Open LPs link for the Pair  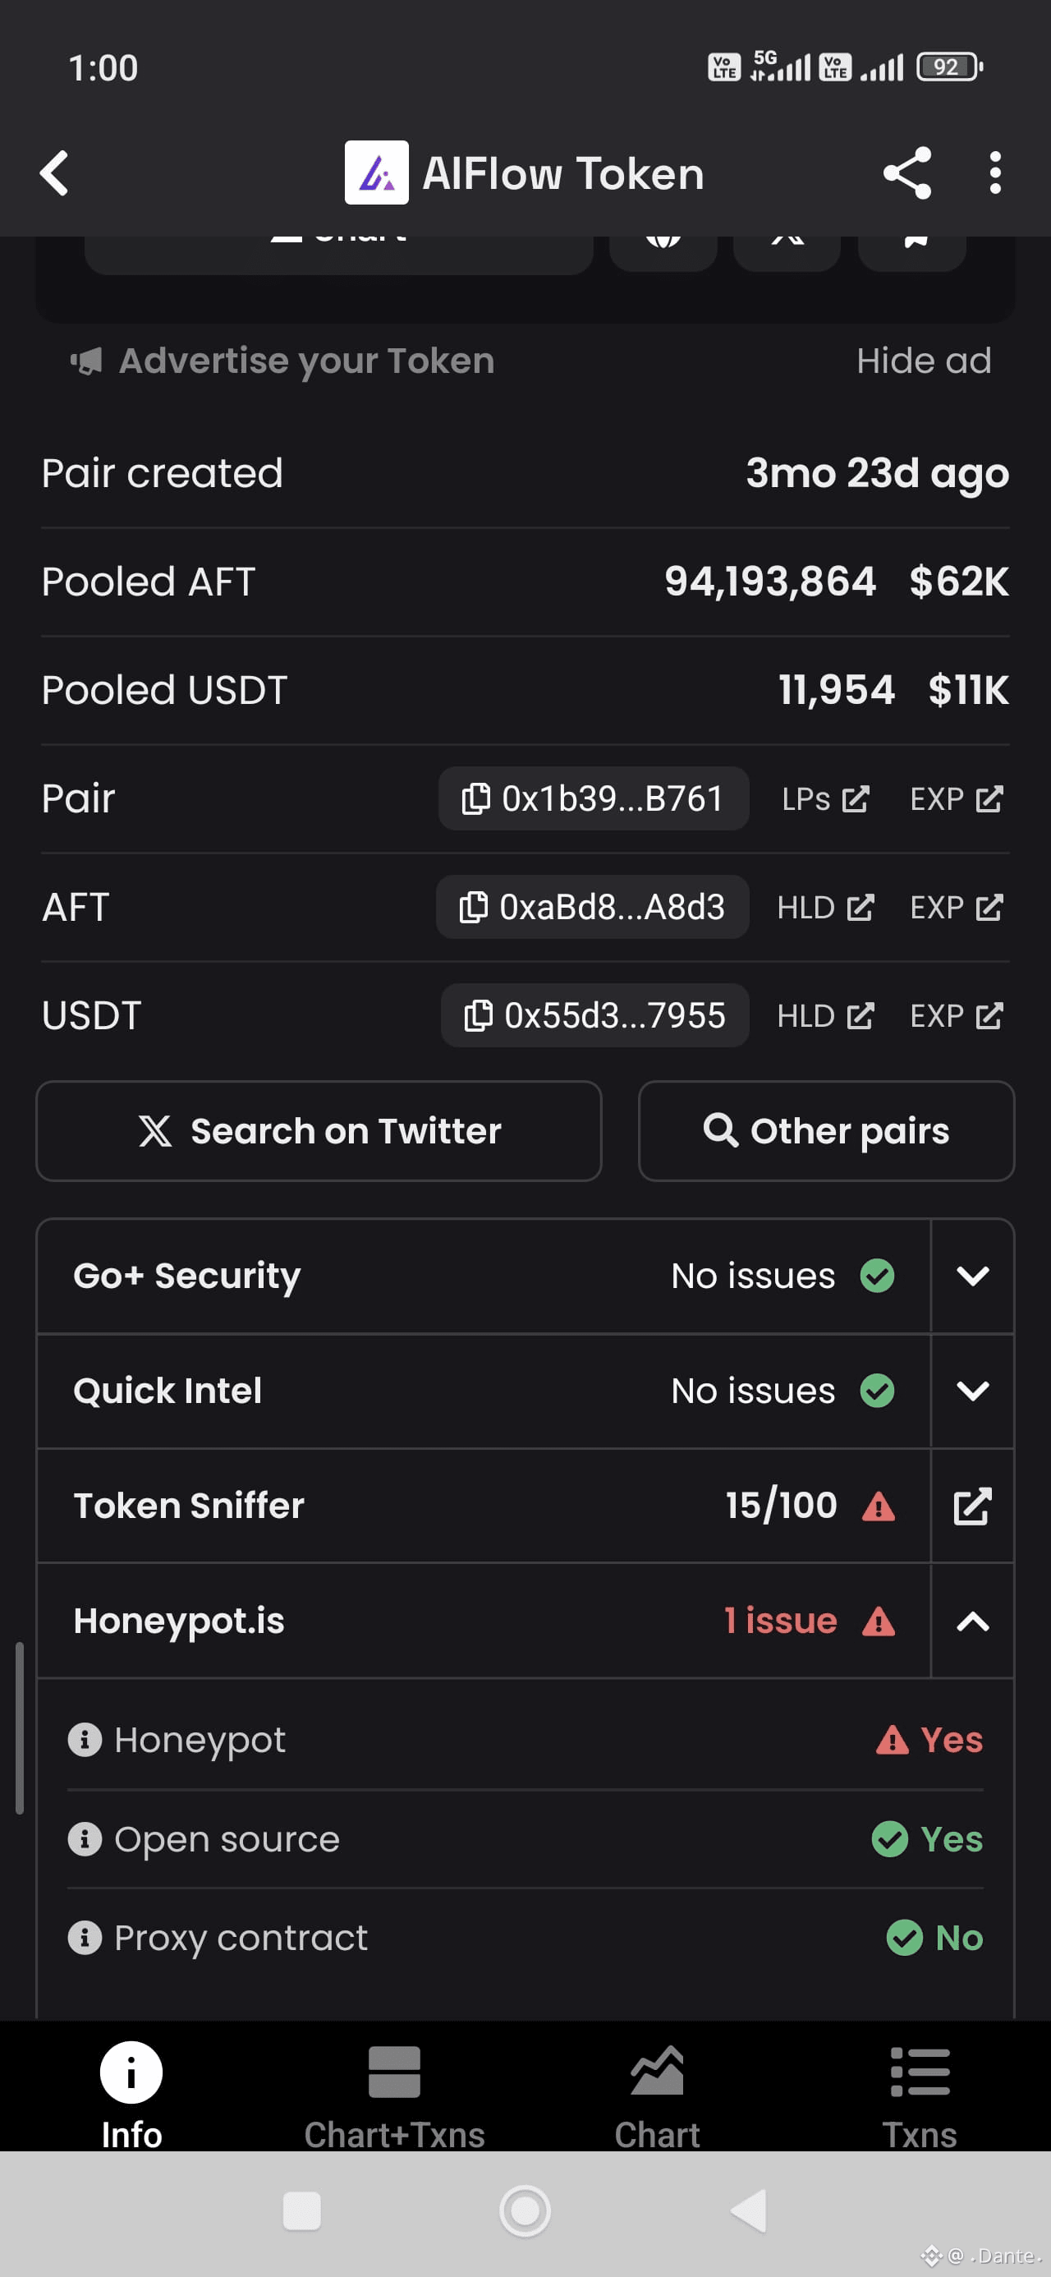coord(825,799)
